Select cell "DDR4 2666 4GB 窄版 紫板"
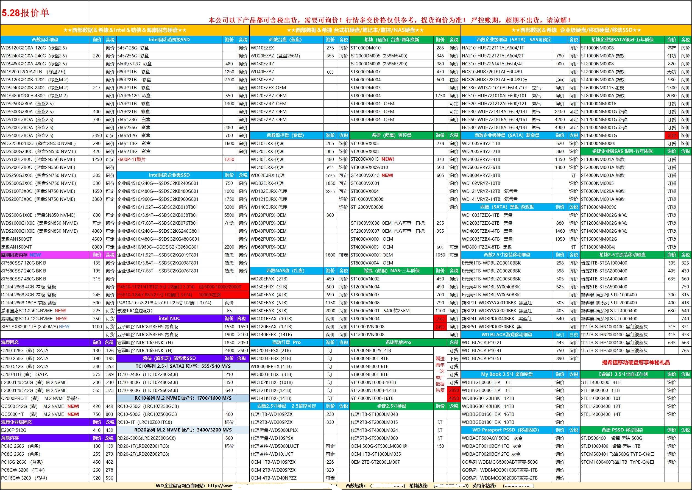Image resolution: width=692 pixels, height=490 pixels. pyautogui.click(x=45, y=287)
